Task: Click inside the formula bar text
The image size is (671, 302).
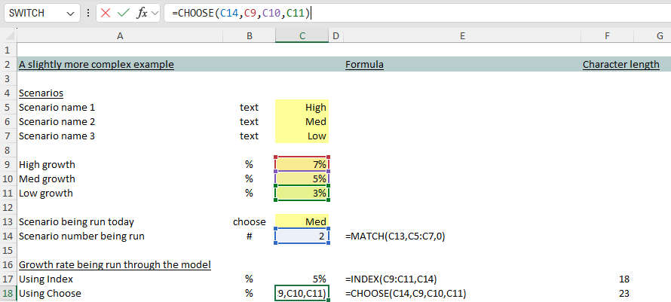Action: [x=415, y=13]
